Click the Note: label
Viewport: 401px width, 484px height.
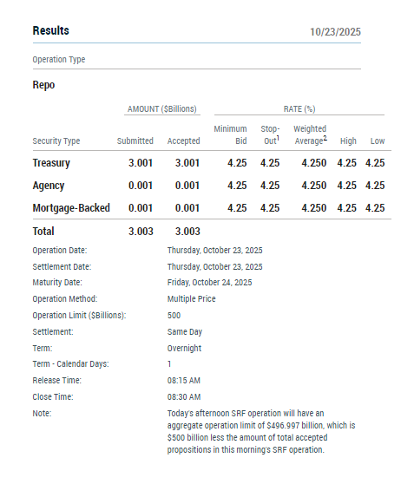pos(42,413)
